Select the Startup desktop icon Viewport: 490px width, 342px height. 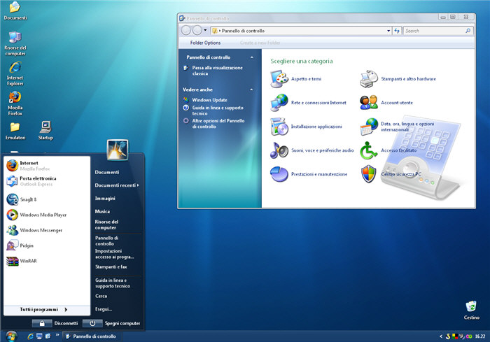tap(45, 131)
